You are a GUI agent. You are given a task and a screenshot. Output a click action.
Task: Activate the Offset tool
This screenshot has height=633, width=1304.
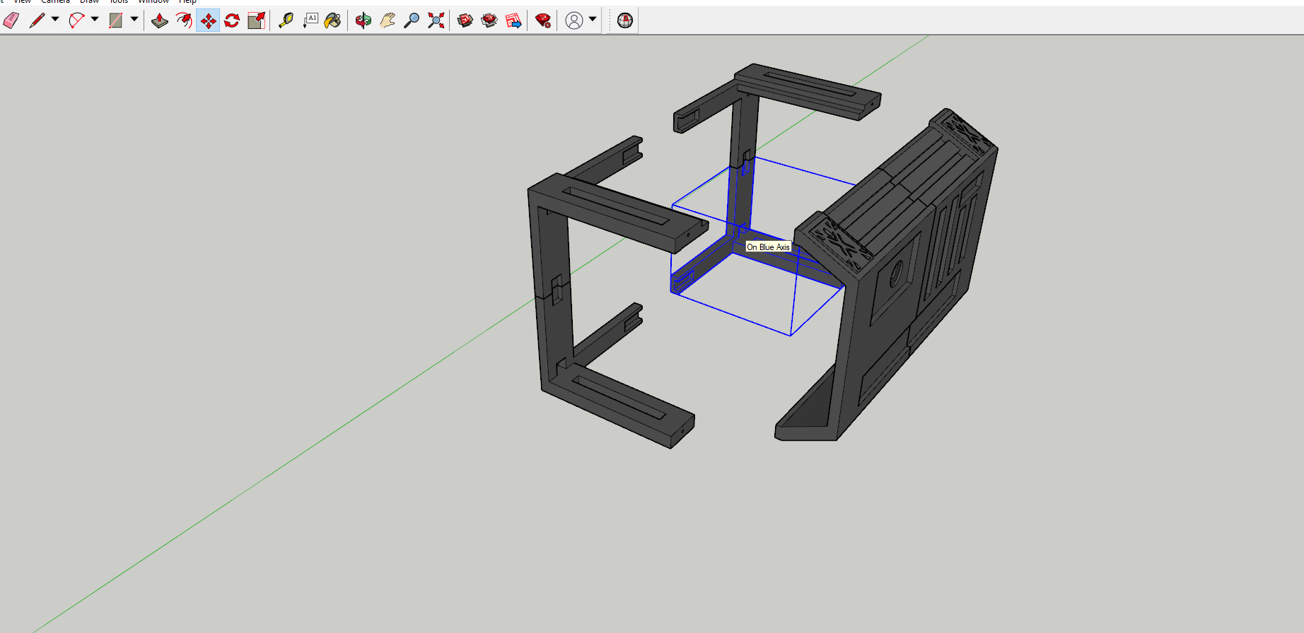[x=184, y=20]
